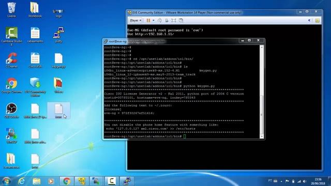Click the 'python keygen.py' command text

tap(199, 86)
